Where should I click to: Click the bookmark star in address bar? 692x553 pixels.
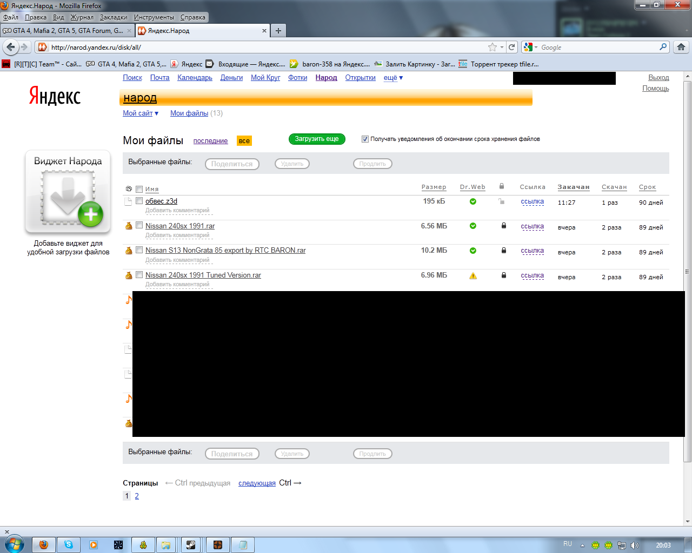[493, 47]
